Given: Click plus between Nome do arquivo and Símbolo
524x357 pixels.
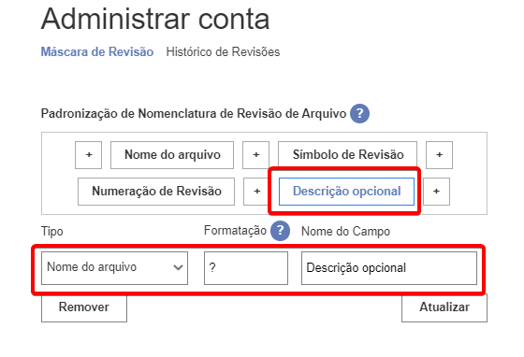Looking at the screenshot, I should click(x=256, y=155).
